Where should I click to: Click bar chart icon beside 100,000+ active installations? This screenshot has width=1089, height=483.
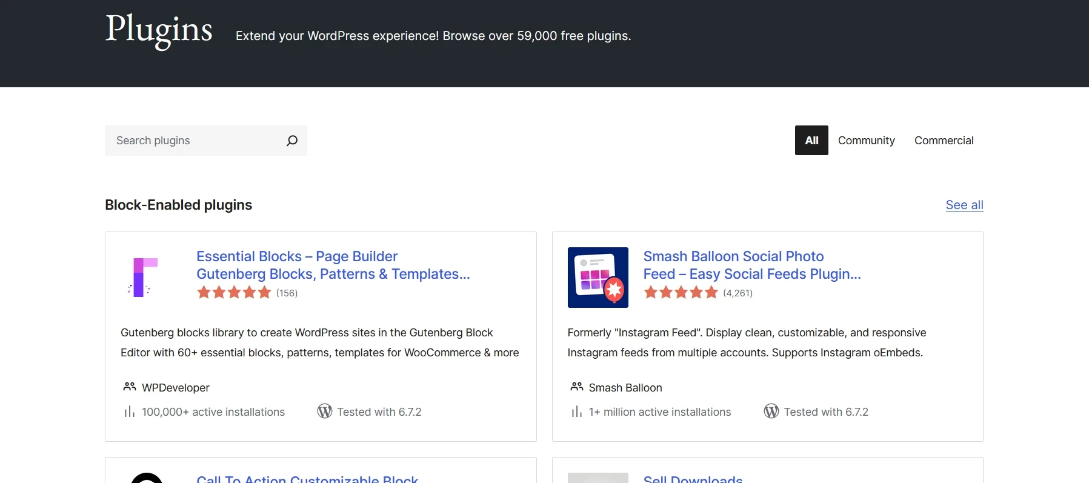tap(129, 412)
